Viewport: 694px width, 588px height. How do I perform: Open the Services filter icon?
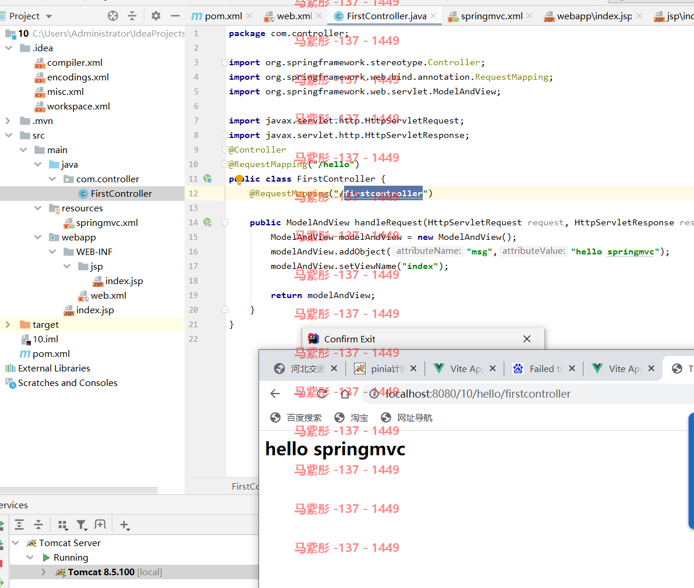pyautogui.click(x=82, y=525)
